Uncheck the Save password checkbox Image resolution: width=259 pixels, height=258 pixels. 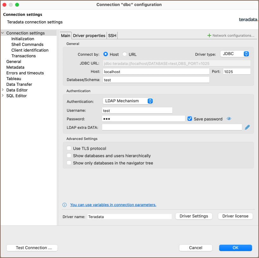190,119
